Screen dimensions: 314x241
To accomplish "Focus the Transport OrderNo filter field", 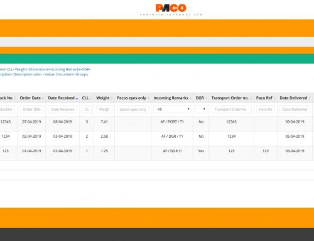I will 231,109.
